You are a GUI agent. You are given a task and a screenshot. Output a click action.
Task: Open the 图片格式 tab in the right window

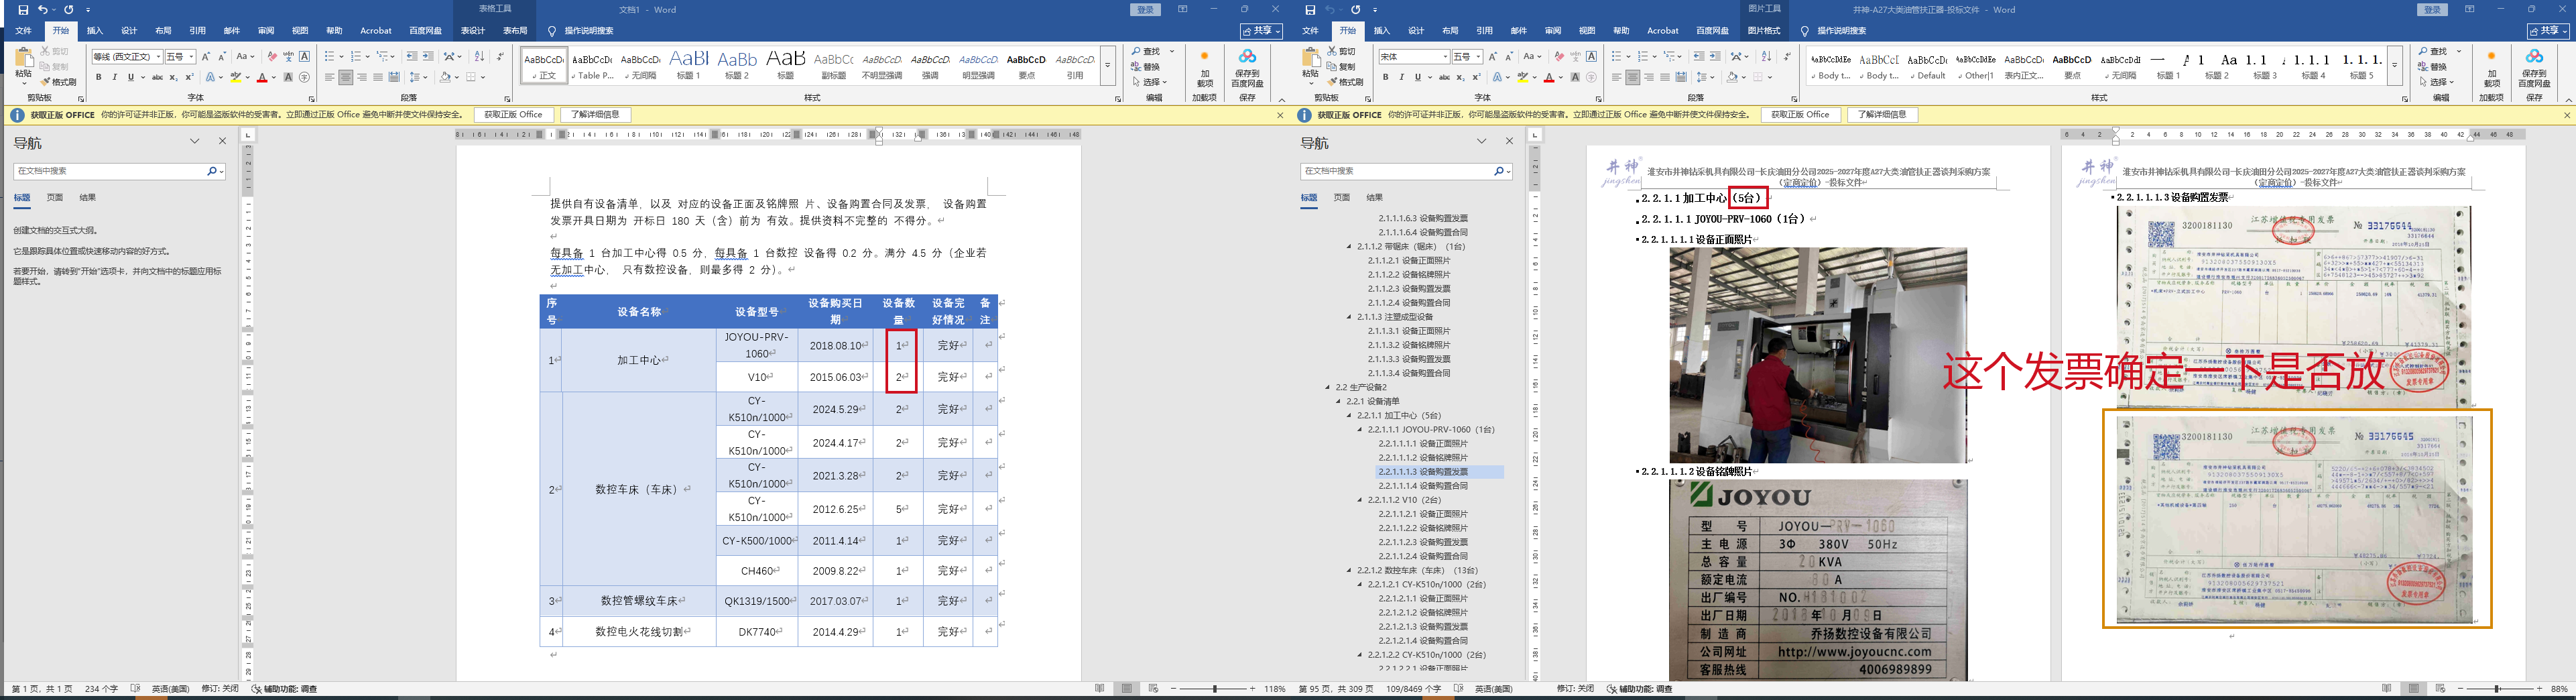pos(1763,31)
